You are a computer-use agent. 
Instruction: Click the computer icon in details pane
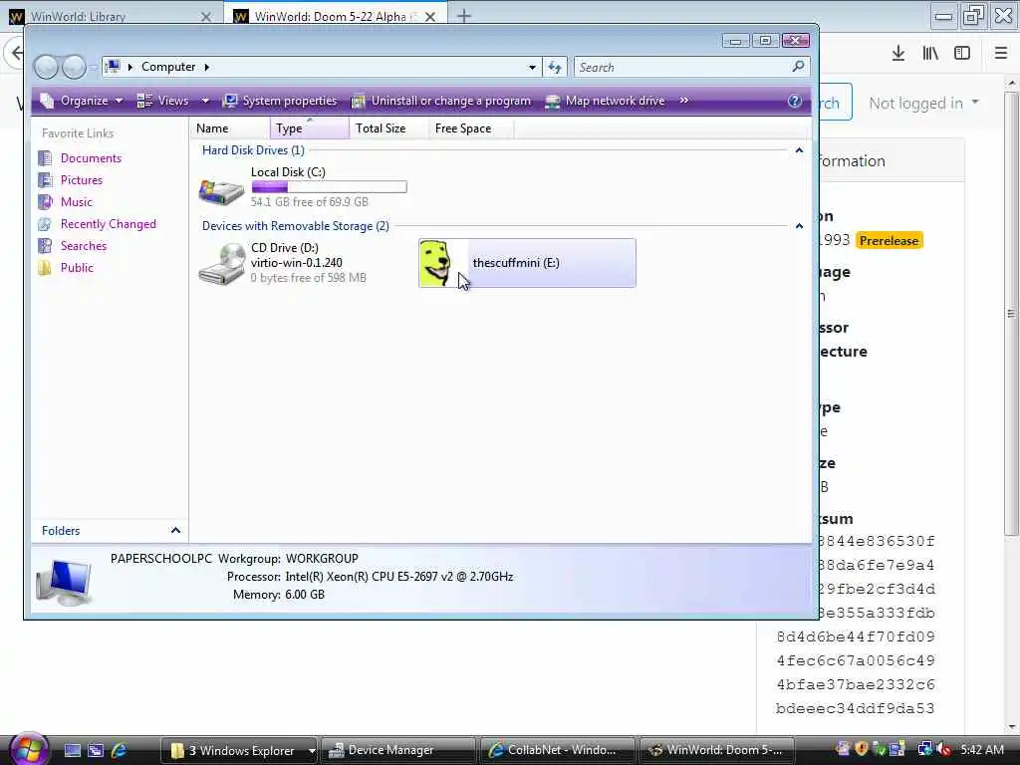click(65, 582)
